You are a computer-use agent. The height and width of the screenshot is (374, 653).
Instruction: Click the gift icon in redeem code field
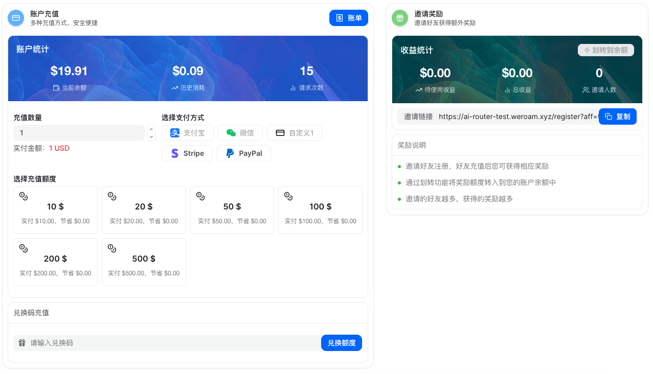[x=22, y=343]
